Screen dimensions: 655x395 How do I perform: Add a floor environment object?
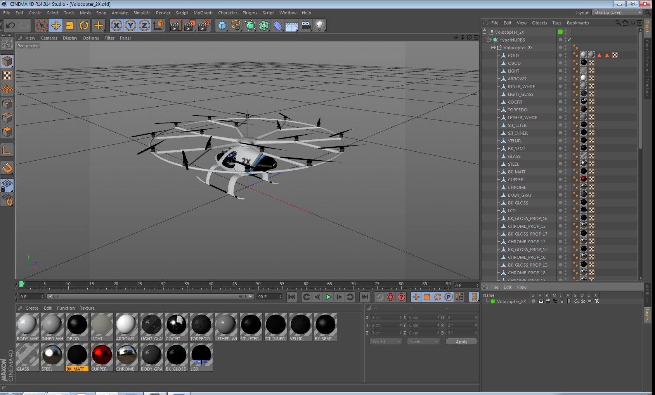[292, 26]
